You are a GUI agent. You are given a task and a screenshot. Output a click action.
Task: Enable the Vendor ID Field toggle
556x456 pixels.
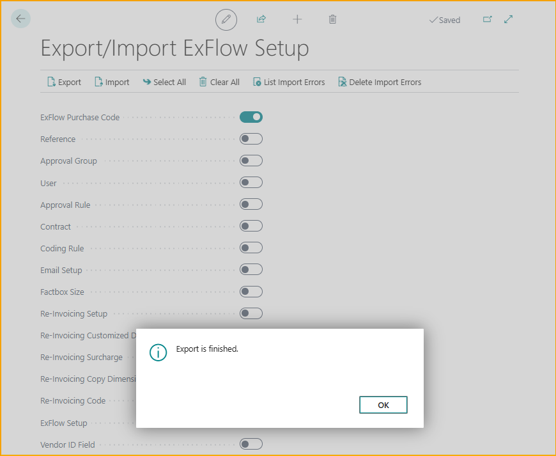pyautogui.click(x=251, y=444)
